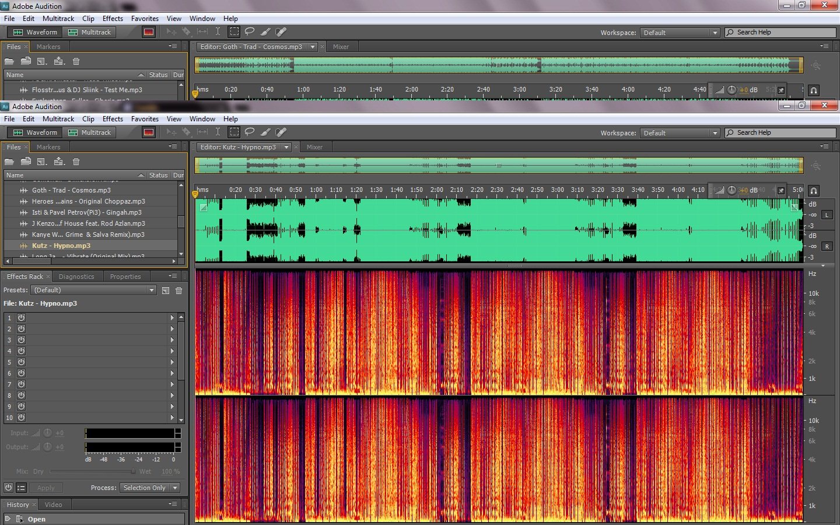Expand effect slot 3 arrow menu
Image resolution: width=840 pixels, height=525 pixels.
pyautogui.click(x=172, y=340)
